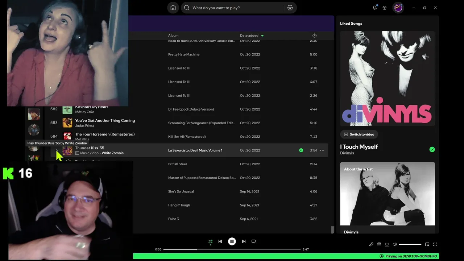Toggle repeat mode
This screenshot has width=464, height=261.
click(254, 241)
